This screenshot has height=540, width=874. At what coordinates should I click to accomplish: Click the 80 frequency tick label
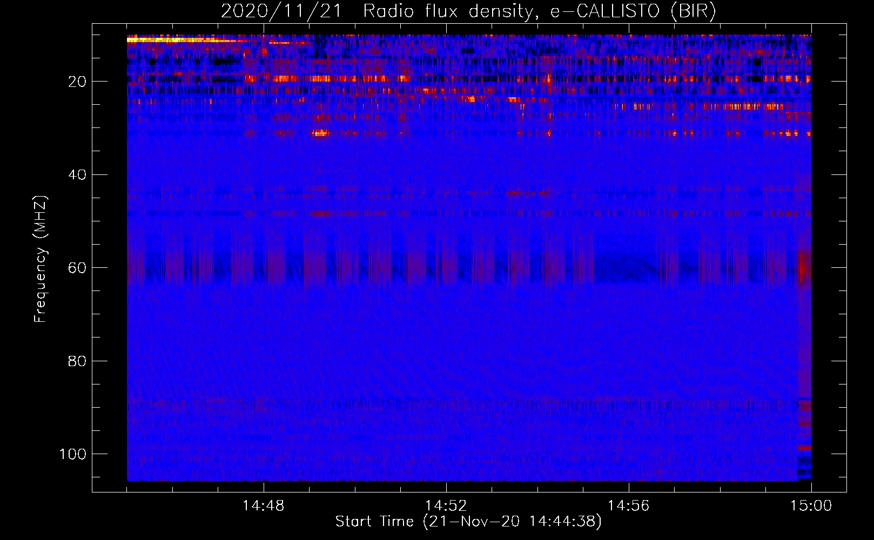tap(77, 361)
